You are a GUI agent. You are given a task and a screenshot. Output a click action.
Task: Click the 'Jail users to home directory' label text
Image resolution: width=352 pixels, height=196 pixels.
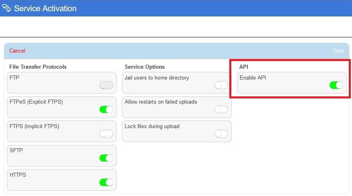[x=156, y=78]
